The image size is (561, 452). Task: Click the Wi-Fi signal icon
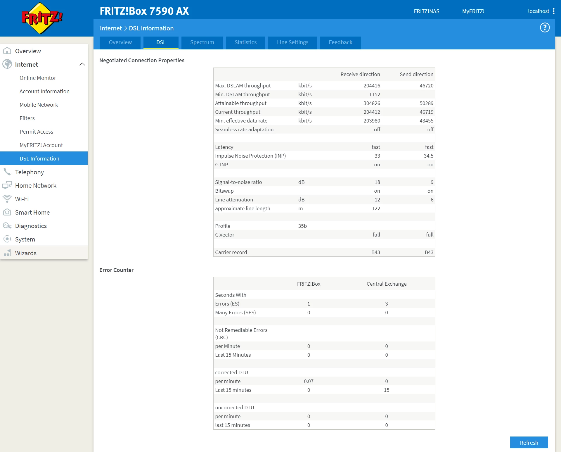tap(7, 199)
